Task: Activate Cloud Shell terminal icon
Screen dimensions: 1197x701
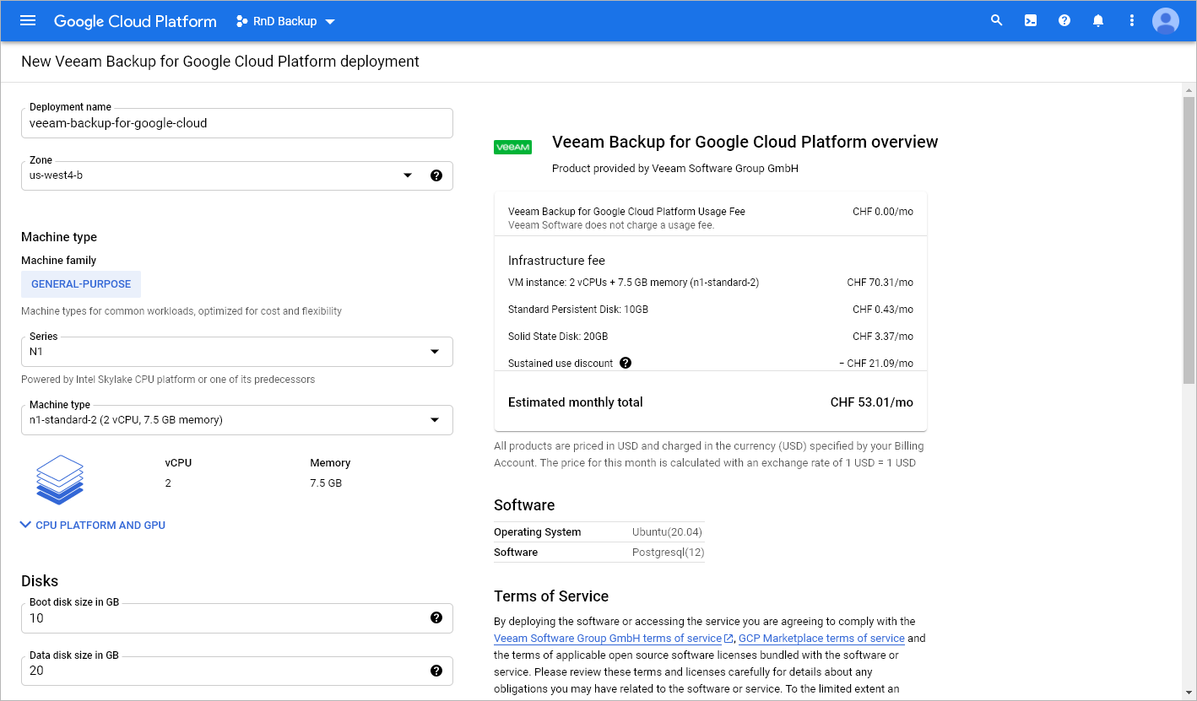Action: click(1031, 20)
